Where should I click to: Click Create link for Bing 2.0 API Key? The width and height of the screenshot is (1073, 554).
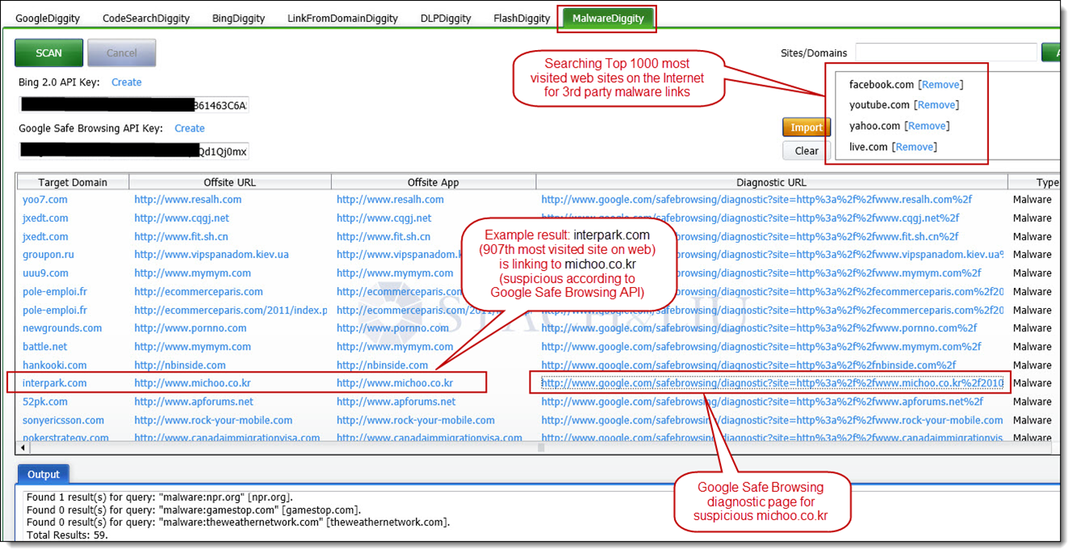[x=127, y=82]
